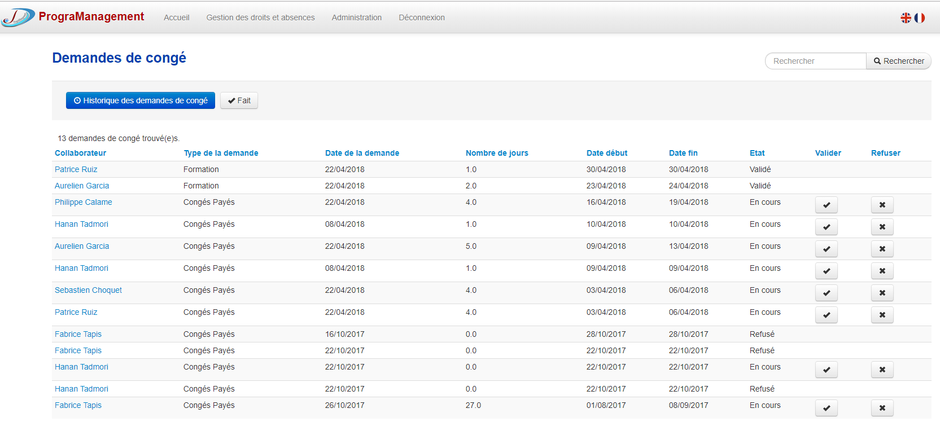Sort by Etat column header
940x426 pixels.
click(757, 153)
